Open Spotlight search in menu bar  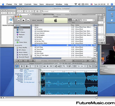coord(112,4)
